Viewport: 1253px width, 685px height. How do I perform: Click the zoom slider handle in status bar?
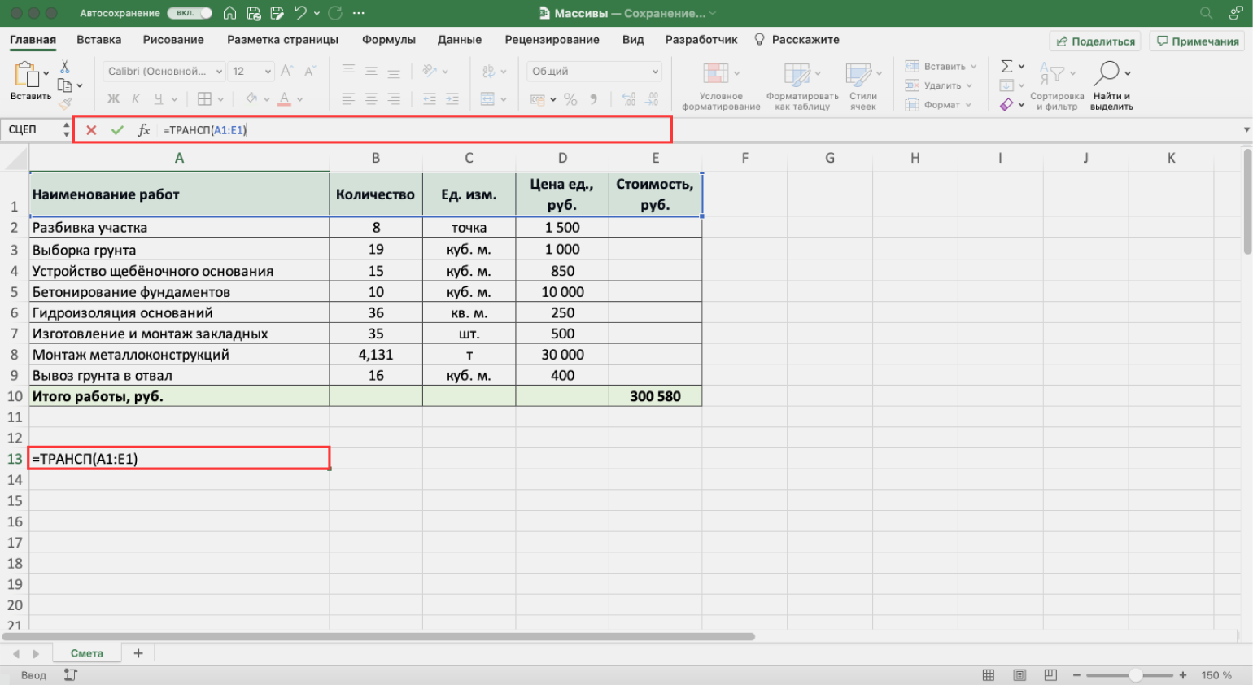pyautogui.click(x=1135, y=675)
